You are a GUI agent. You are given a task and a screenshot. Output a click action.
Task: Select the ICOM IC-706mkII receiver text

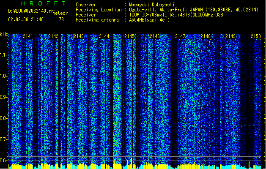pos(176,15)
